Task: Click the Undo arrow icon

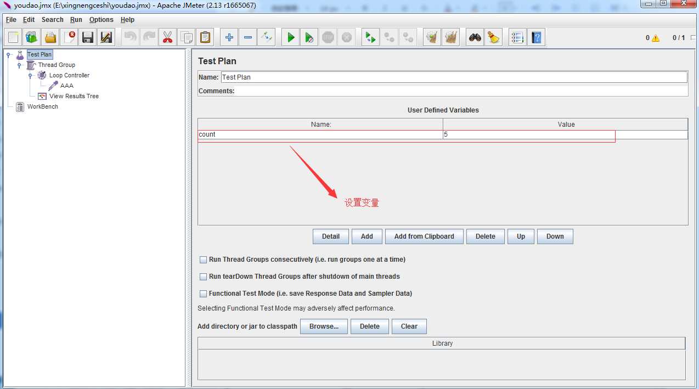Action: (x=131, y=37)
